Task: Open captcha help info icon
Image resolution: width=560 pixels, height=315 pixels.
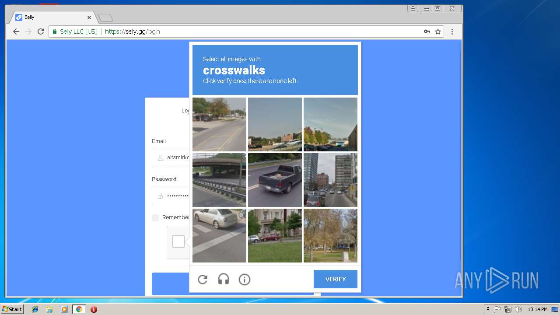Action: coord(245,279)
